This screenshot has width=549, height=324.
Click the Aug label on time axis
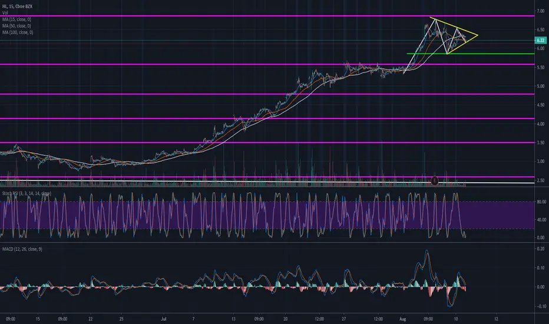403,319
